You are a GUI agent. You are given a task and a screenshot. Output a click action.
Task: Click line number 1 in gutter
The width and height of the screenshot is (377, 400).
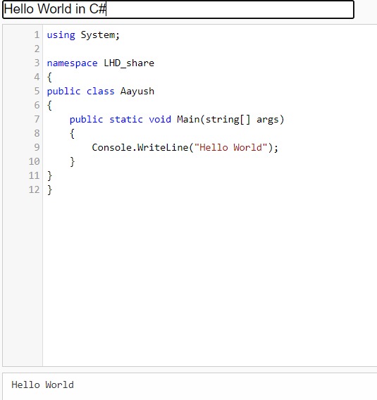click(x=37, y=35)
